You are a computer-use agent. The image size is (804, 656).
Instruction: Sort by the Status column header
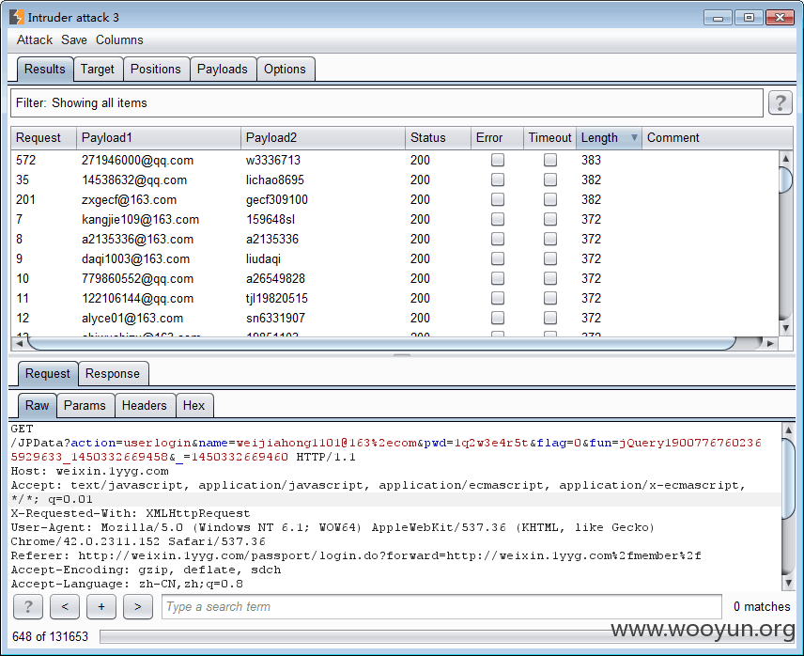(x=438, y=138)
